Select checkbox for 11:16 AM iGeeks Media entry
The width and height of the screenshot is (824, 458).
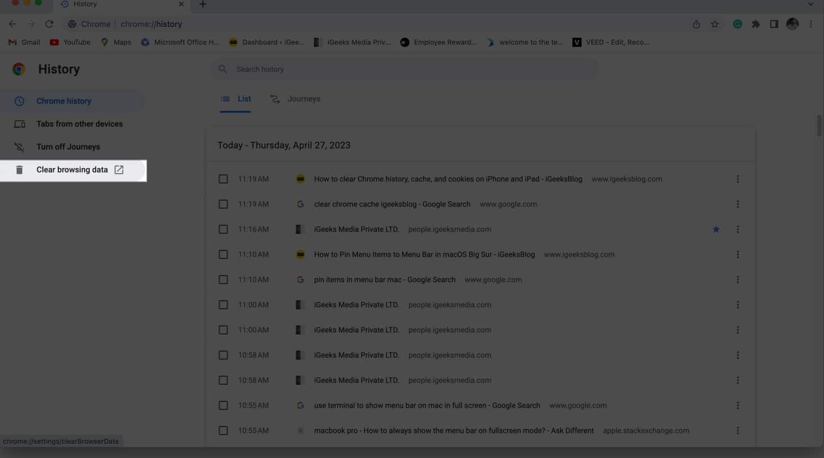(x=223, y=229)
